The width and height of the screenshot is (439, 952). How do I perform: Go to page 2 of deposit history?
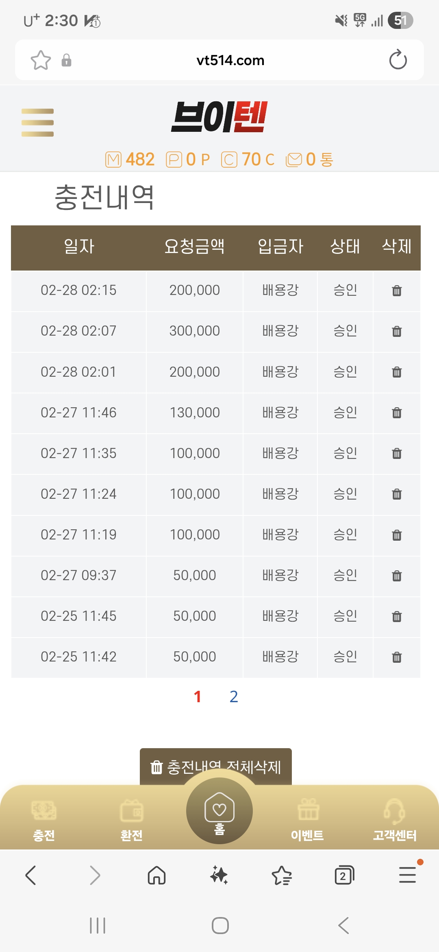(x=234, y=697)
